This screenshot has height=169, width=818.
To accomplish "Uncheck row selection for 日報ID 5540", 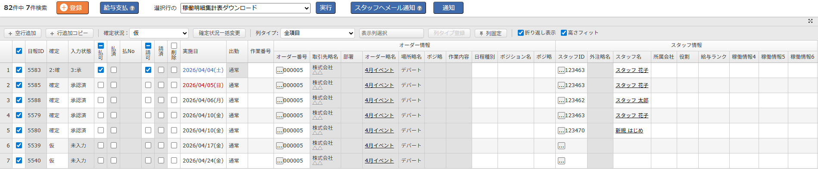I will tap(19, 160).
